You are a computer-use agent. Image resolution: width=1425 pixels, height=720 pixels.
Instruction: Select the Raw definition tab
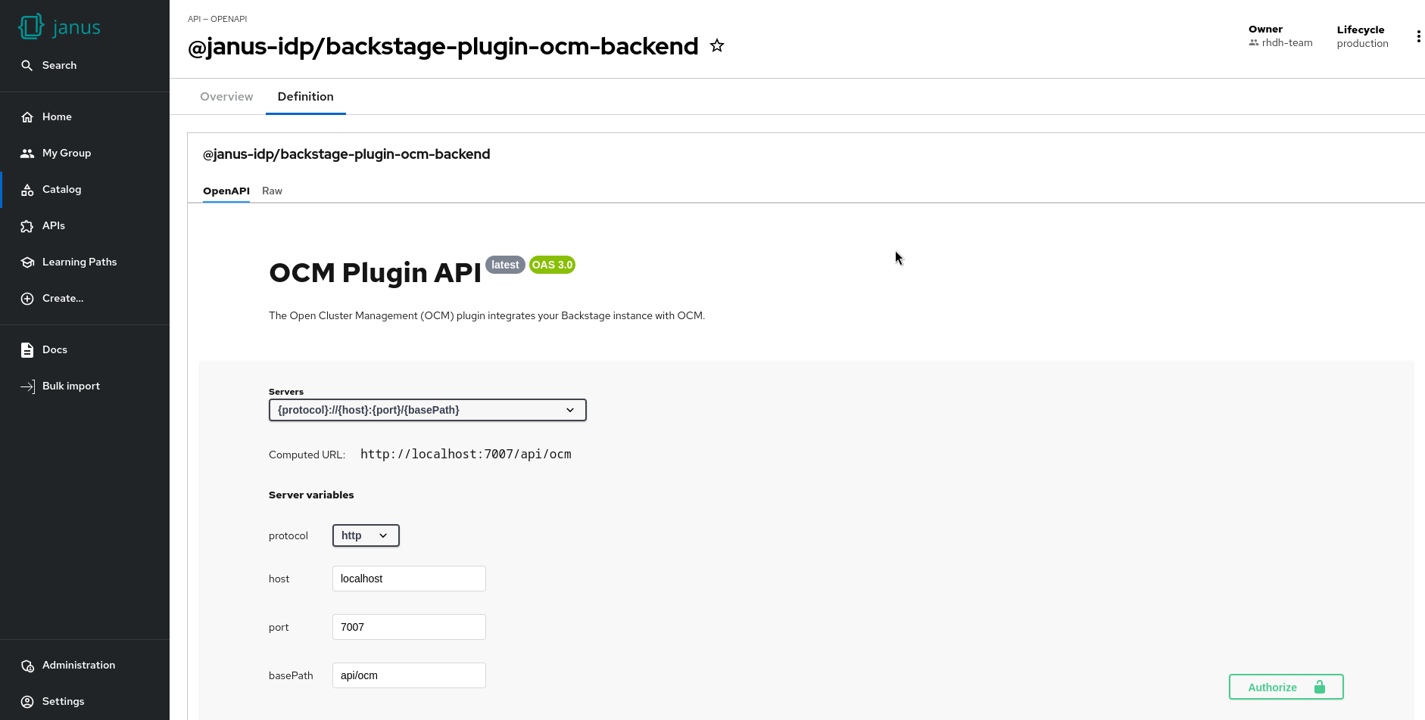click(272, 191)
